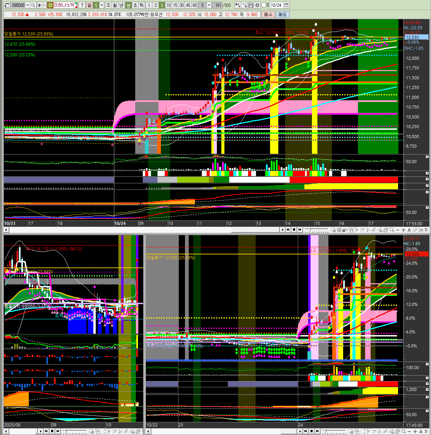
Task: Click the top chart horizontal scrollbar left arrow
Action: pyautogui.click(x=7, y=230)
